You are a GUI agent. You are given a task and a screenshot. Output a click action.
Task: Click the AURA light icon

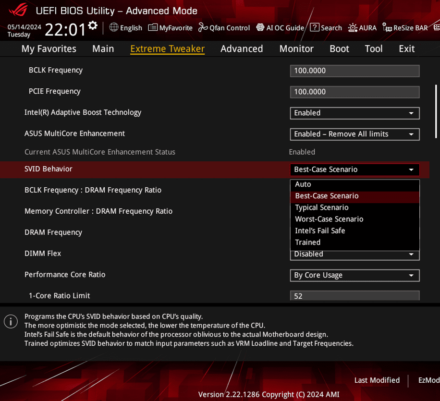[x=353, y=27]
